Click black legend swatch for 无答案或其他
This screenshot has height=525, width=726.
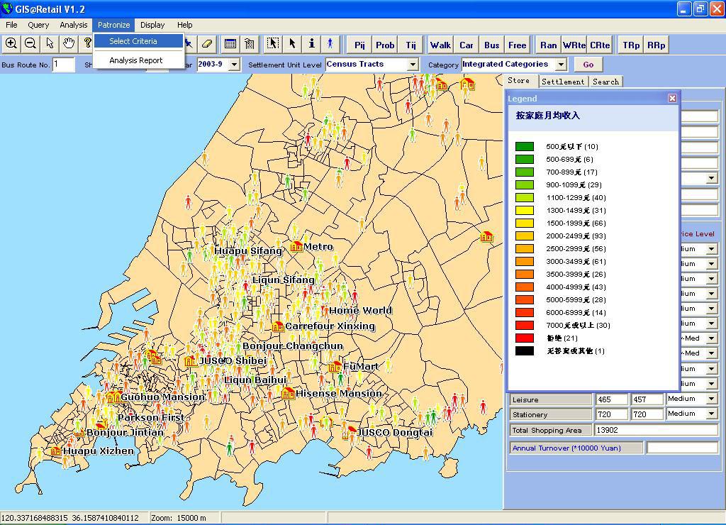[525, 350]
